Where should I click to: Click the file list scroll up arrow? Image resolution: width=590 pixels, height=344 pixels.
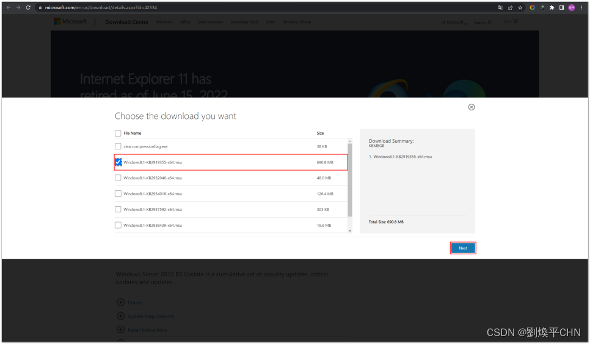coord(350,142)
